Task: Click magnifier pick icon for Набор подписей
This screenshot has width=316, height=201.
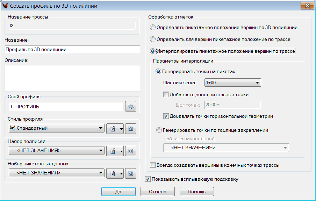Action: click(x=130, y=151)
